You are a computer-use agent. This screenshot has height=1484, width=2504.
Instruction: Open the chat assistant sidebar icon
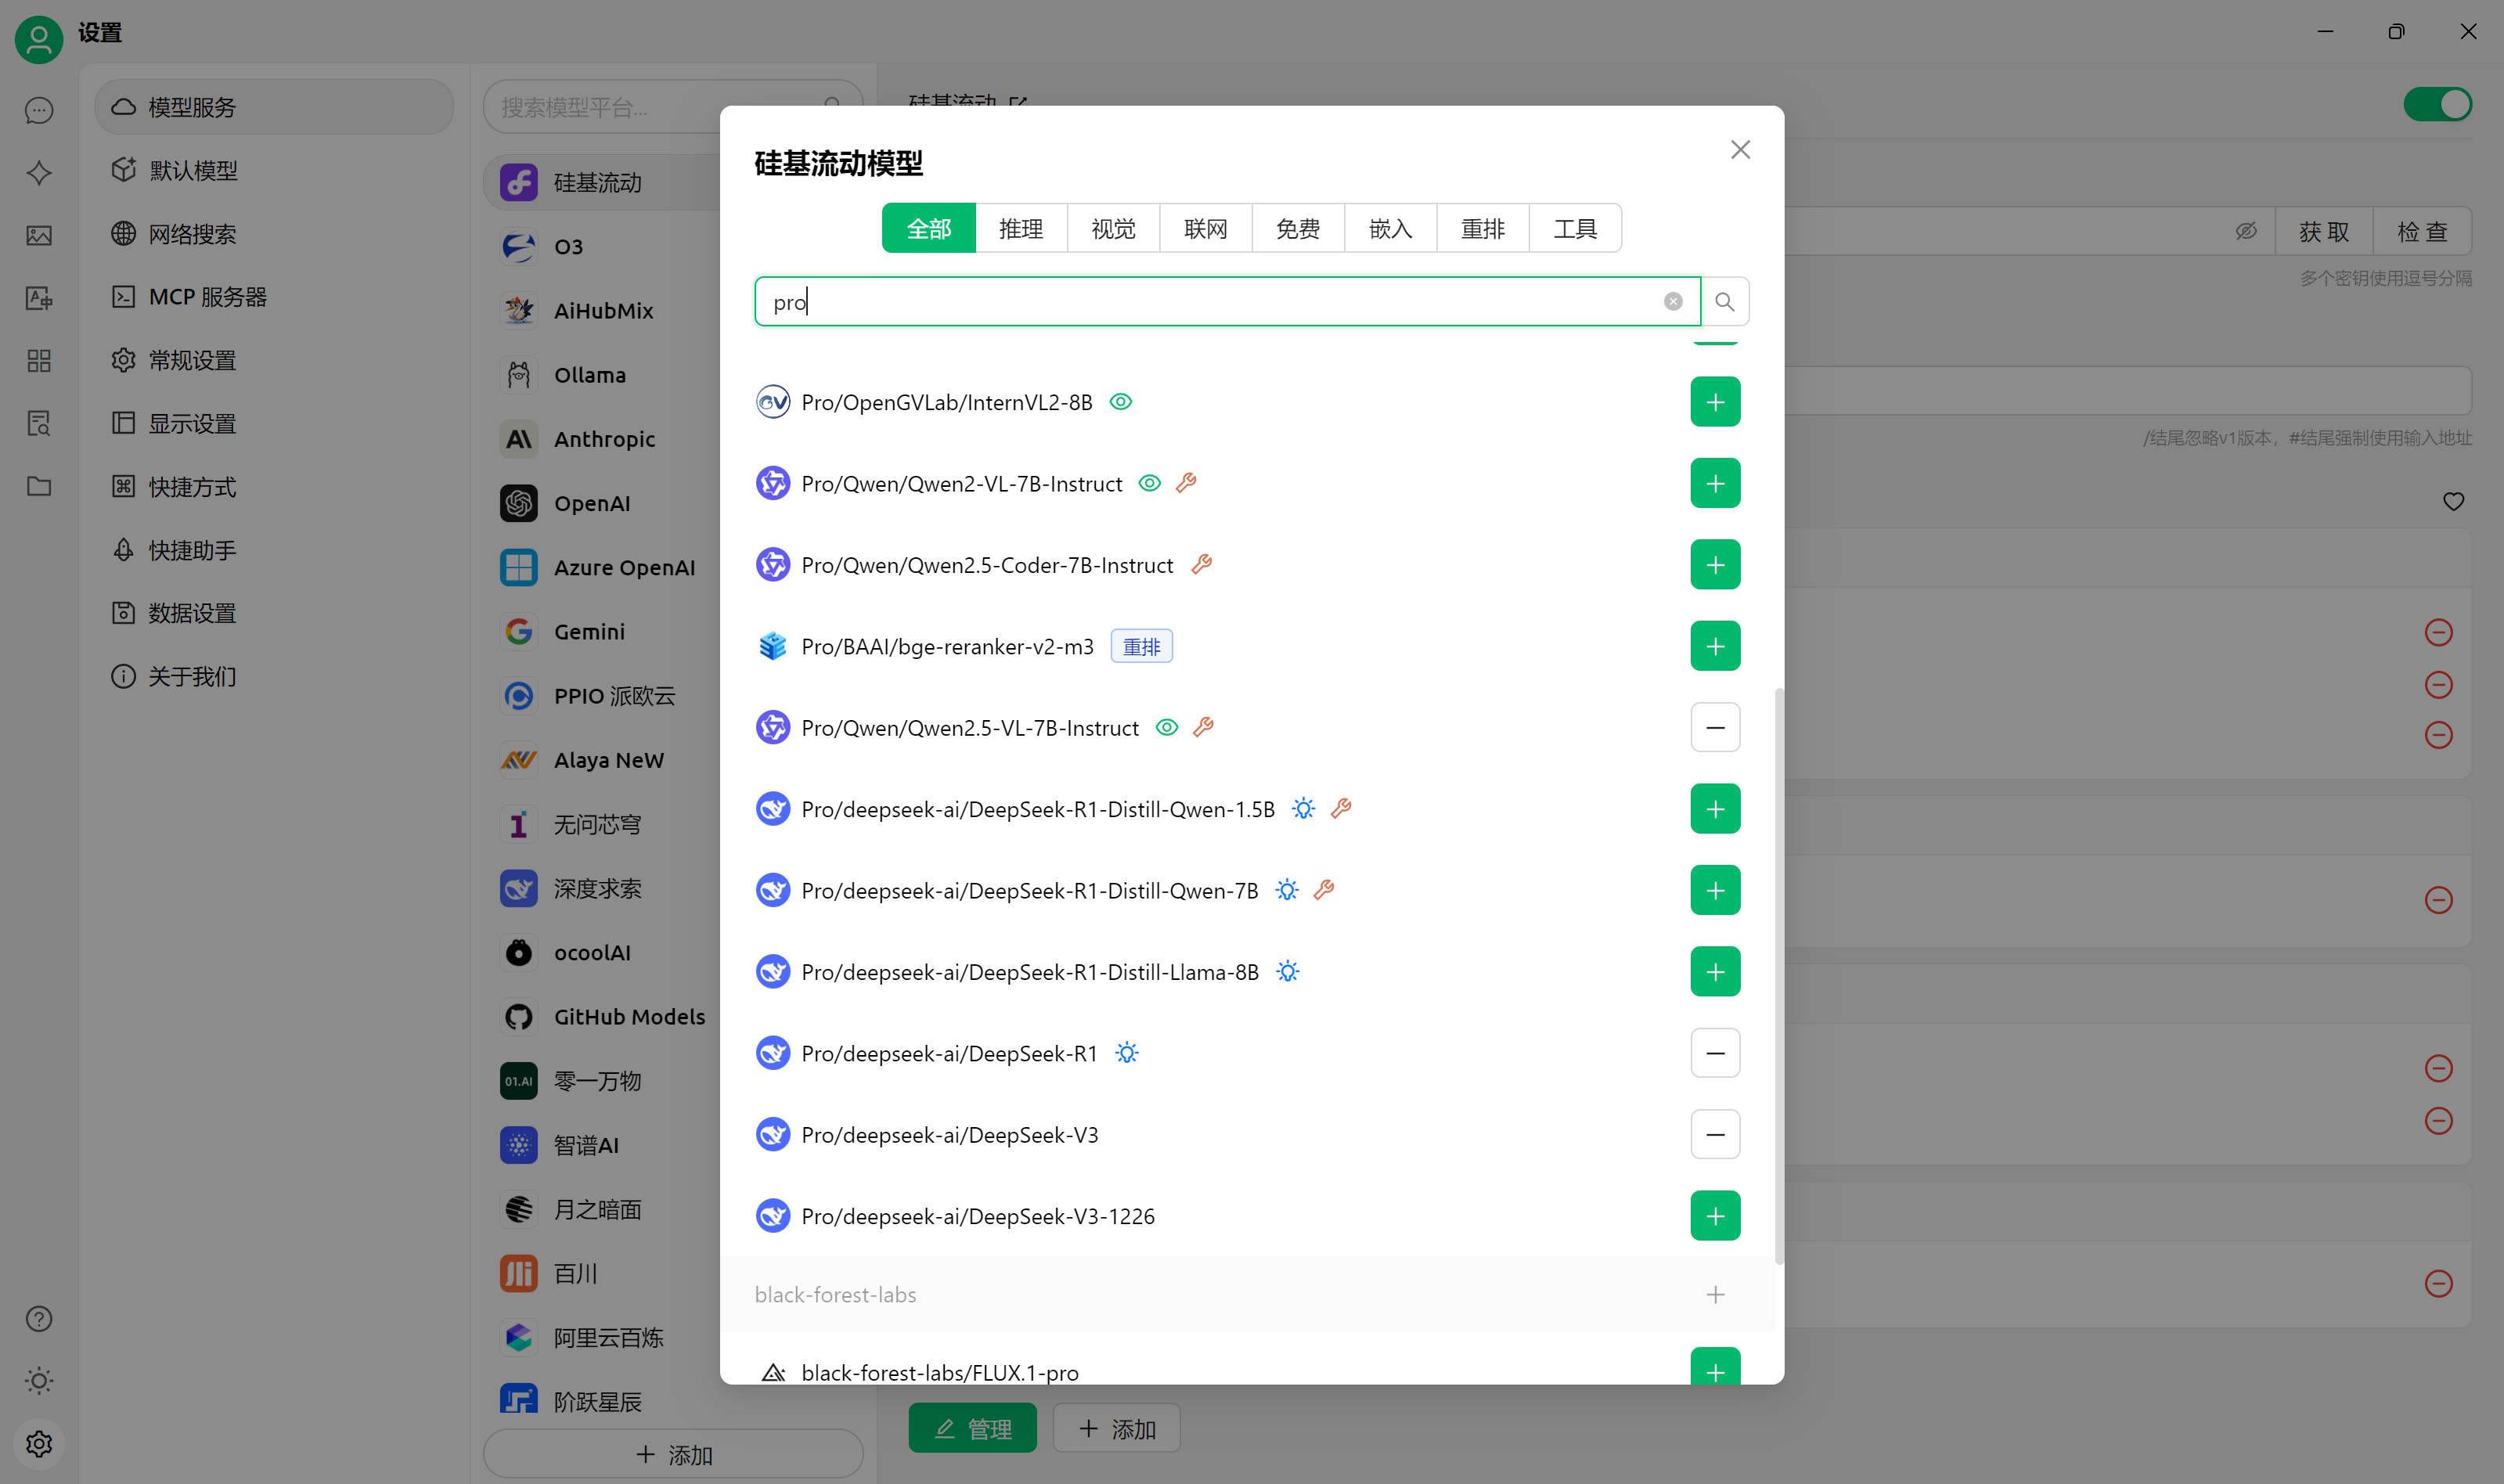coord(39,110)
